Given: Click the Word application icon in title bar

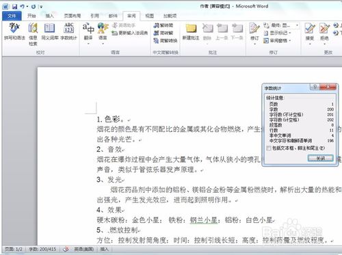Looking at the screenshot, I should tap(5, 7).
